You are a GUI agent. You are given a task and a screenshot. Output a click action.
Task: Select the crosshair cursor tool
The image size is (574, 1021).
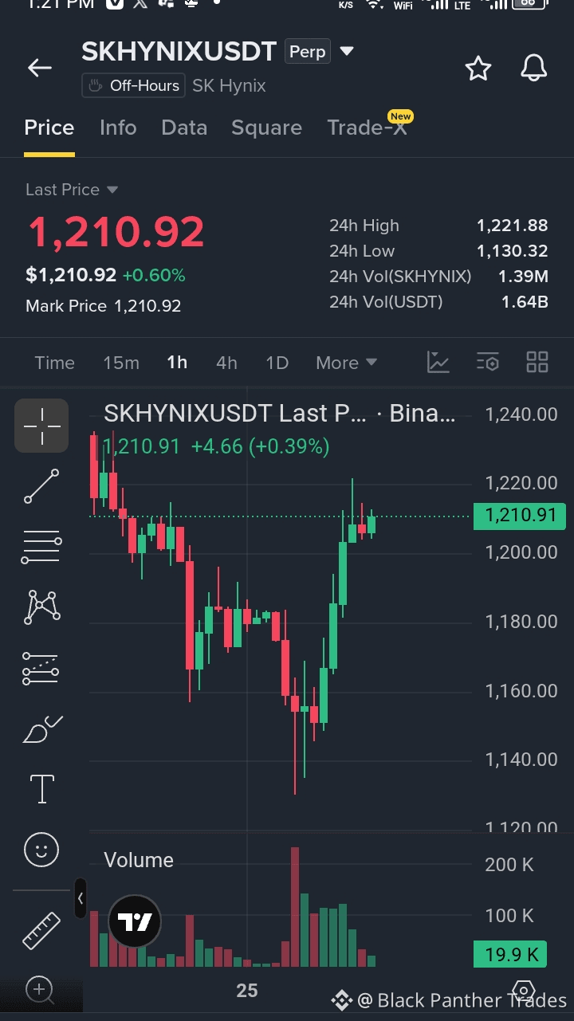point(41,426)
